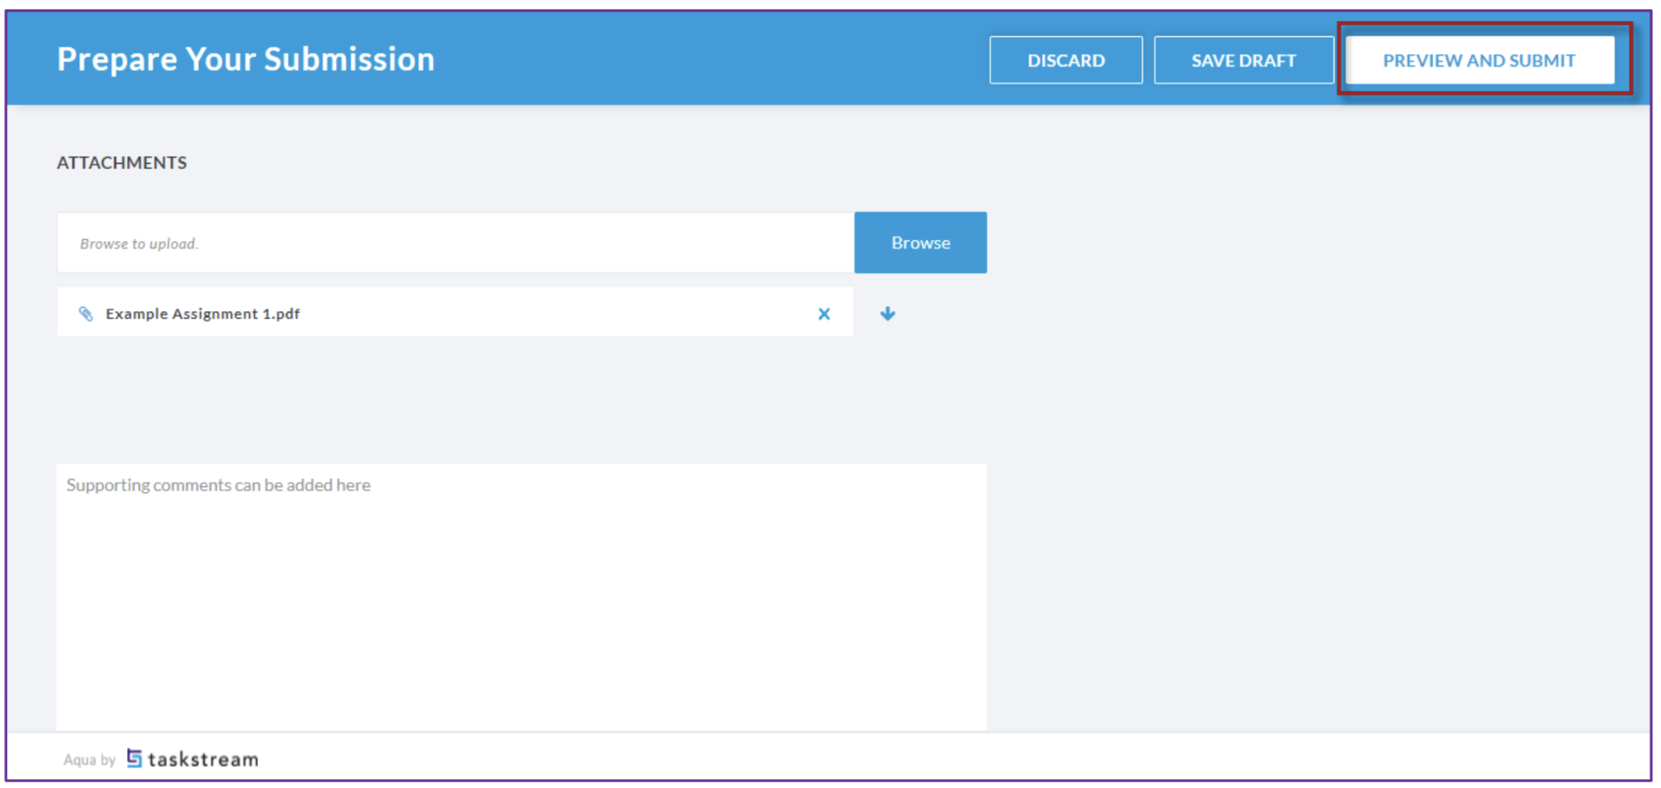Image resolution: width=1661 pixels, height=788 pixels.
Task: Click the 'Aqua by' footer text
Action: [x=90, y=760]
